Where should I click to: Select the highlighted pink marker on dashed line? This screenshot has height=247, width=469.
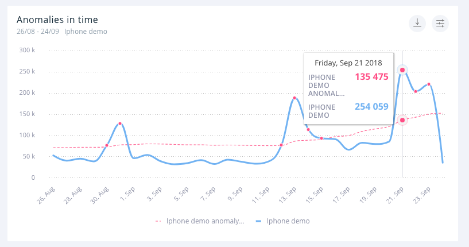[402, 120]
